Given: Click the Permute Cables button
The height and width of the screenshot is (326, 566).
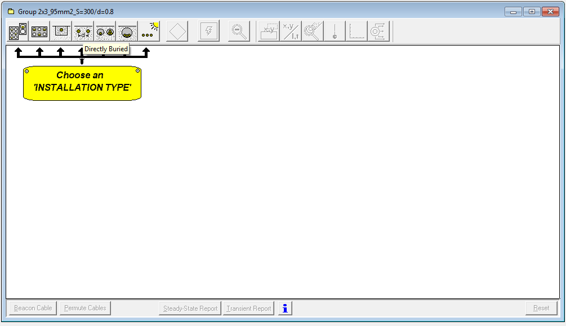Looking at the screenshot, I should pyautogui.click(x=85, y=309).
